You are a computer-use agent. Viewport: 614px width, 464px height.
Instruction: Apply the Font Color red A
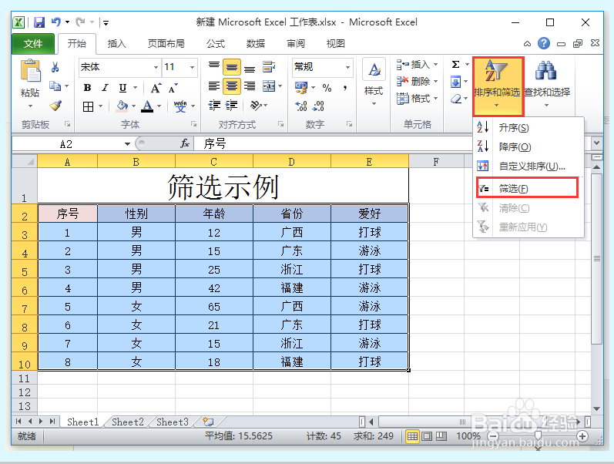click(x=147, y=106)
